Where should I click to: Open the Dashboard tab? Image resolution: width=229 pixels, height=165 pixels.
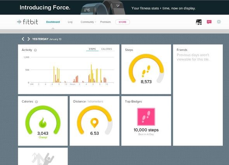(53, 22)
